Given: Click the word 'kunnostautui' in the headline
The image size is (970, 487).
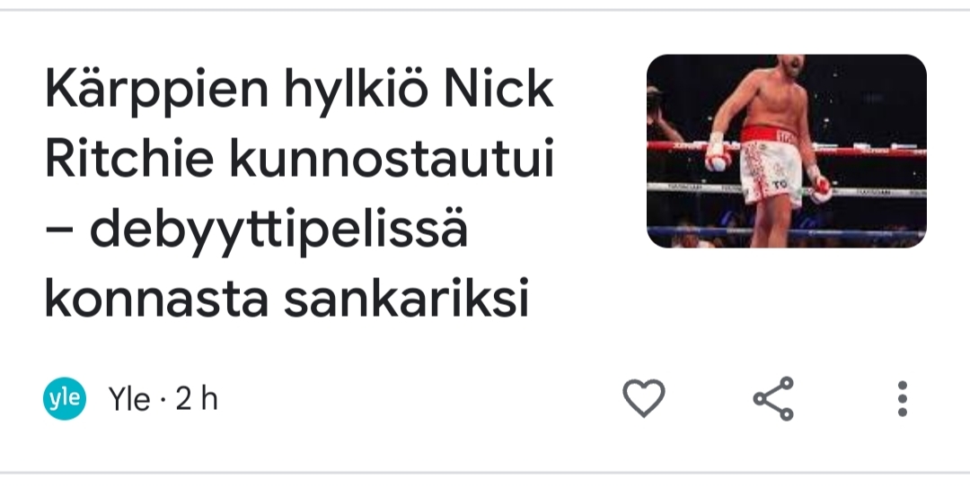Looking at the screenshot, I should pyautogui.click(x=391, y=161).
